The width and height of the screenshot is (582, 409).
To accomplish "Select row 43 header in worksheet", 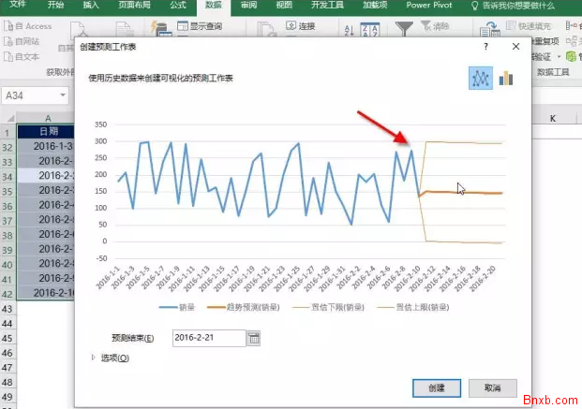I will point(8,308).
